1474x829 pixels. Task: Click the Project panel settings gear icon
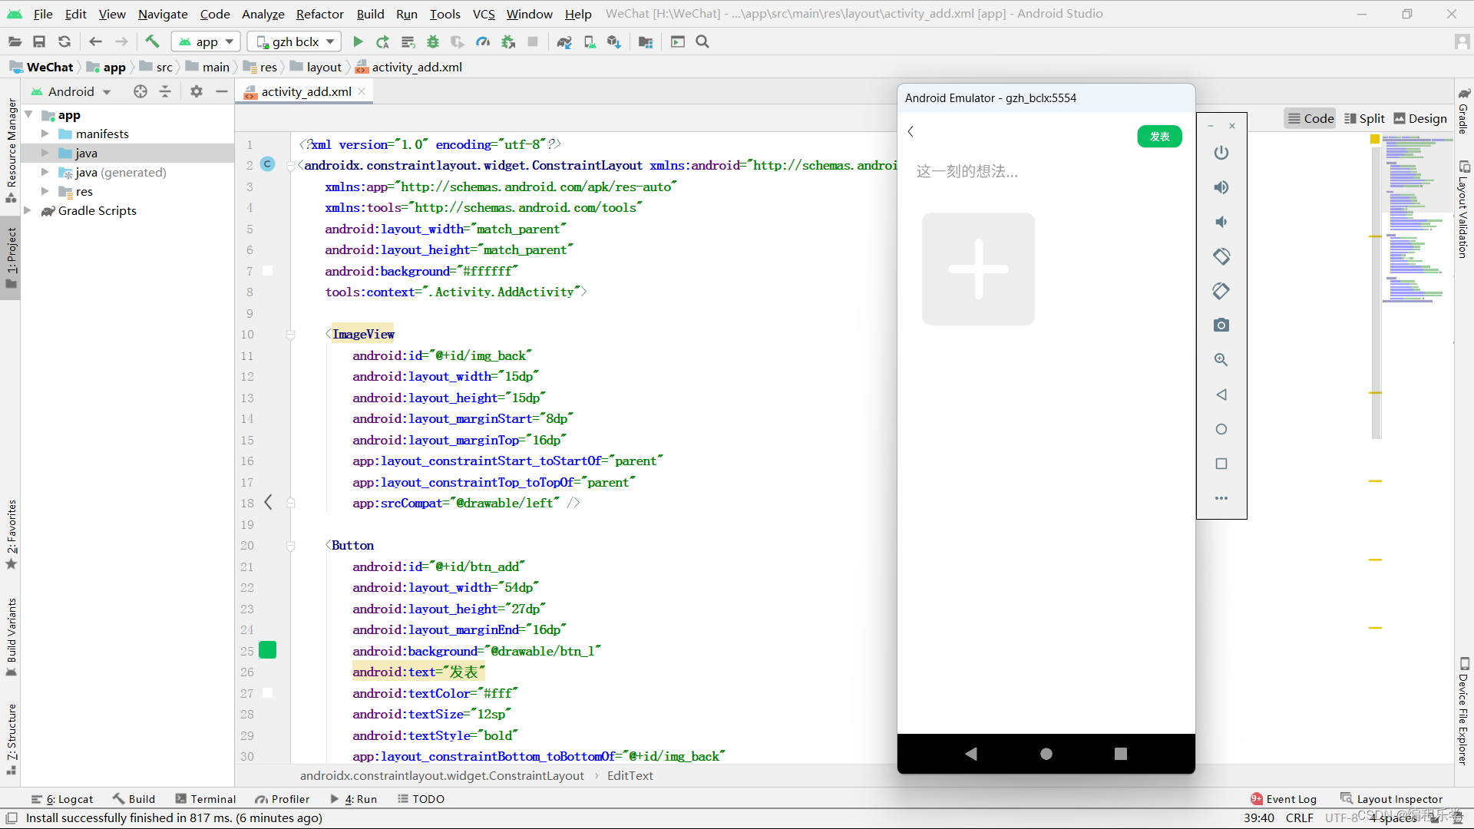197,91
